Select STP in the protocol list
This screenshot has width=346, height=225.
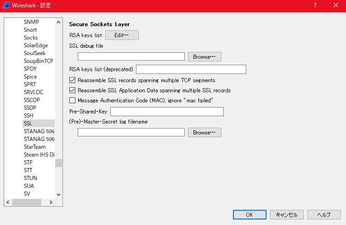[x=28, y=163]
